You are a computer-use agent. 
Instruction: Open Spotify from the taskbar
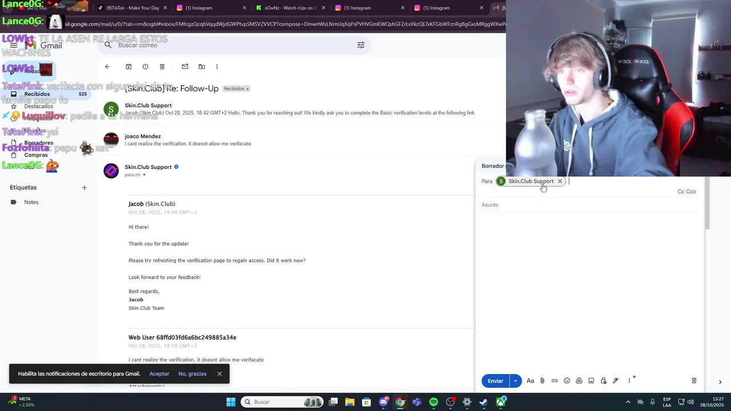433,402
